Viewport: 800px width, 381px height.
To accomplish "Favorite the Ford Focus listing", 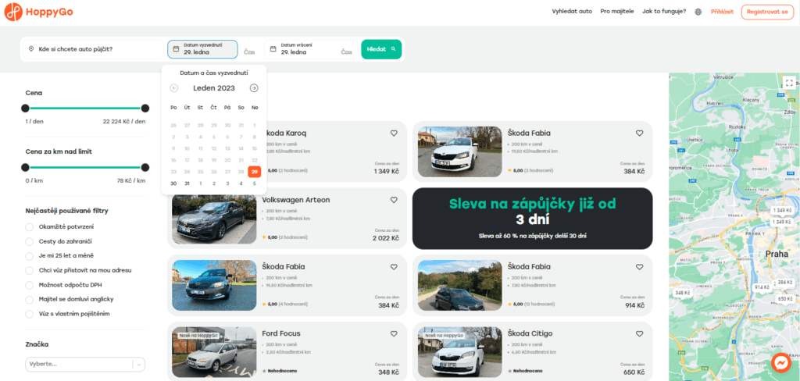I will click(x=394, y=333).
